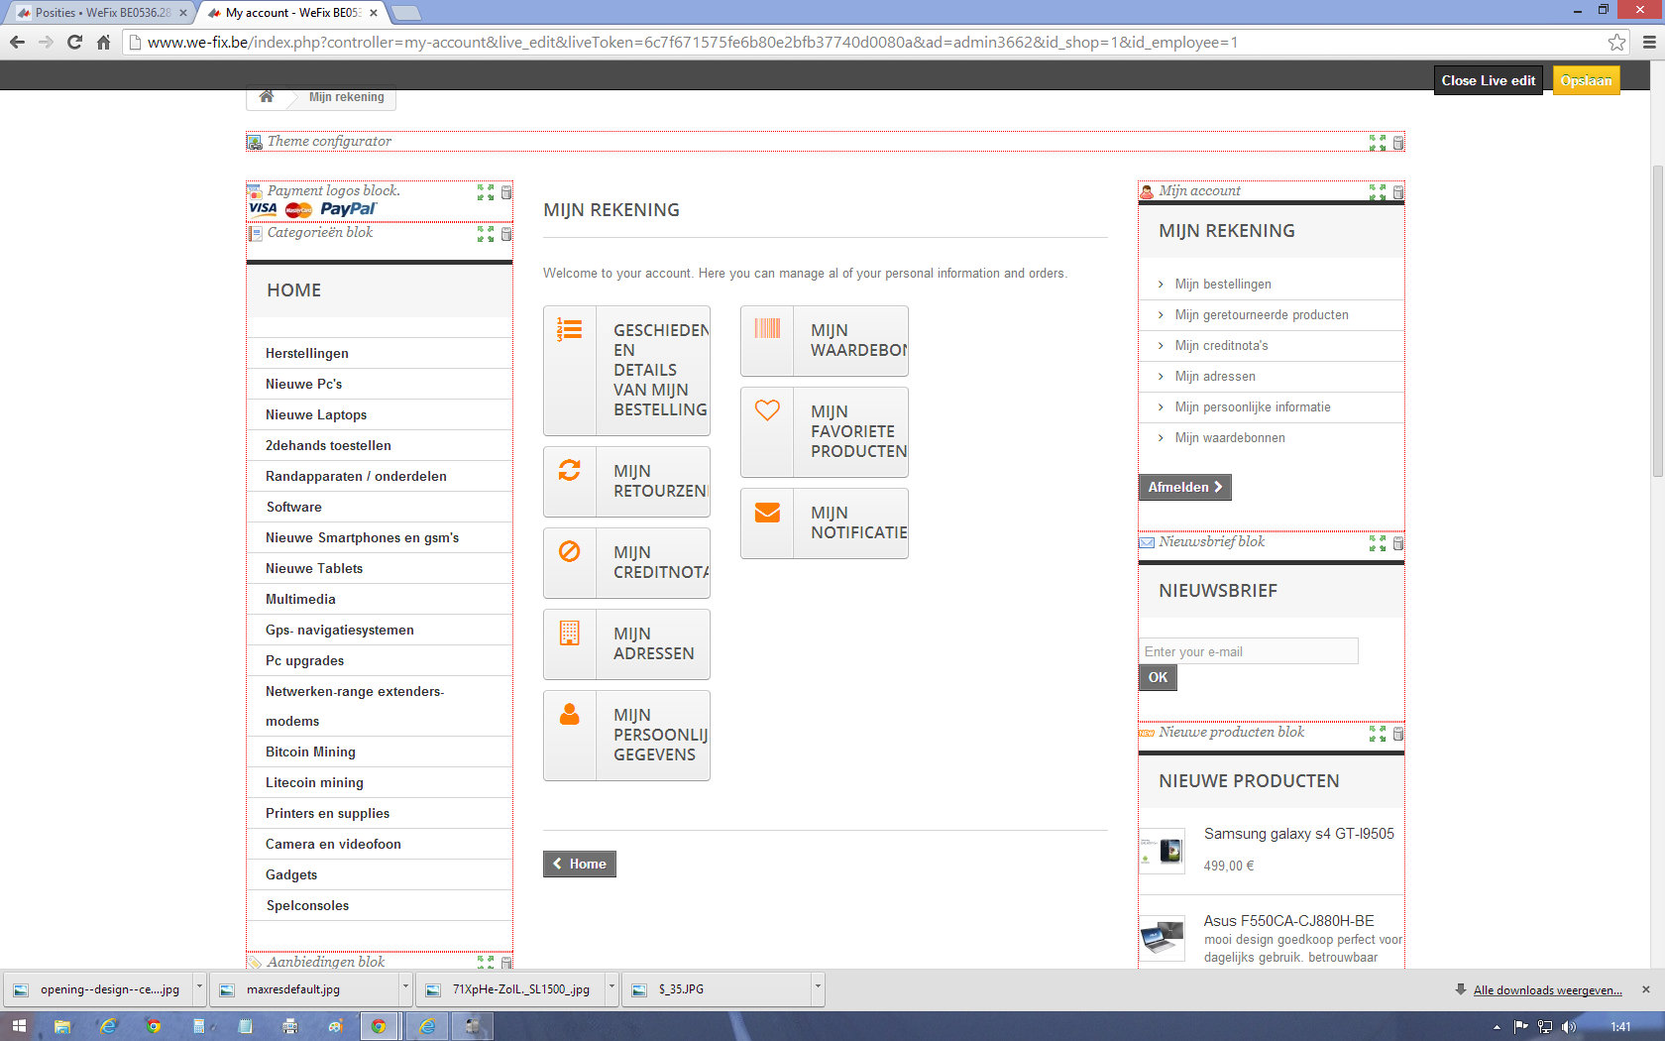Delete the Mijn account block via trash icon

1398,192
